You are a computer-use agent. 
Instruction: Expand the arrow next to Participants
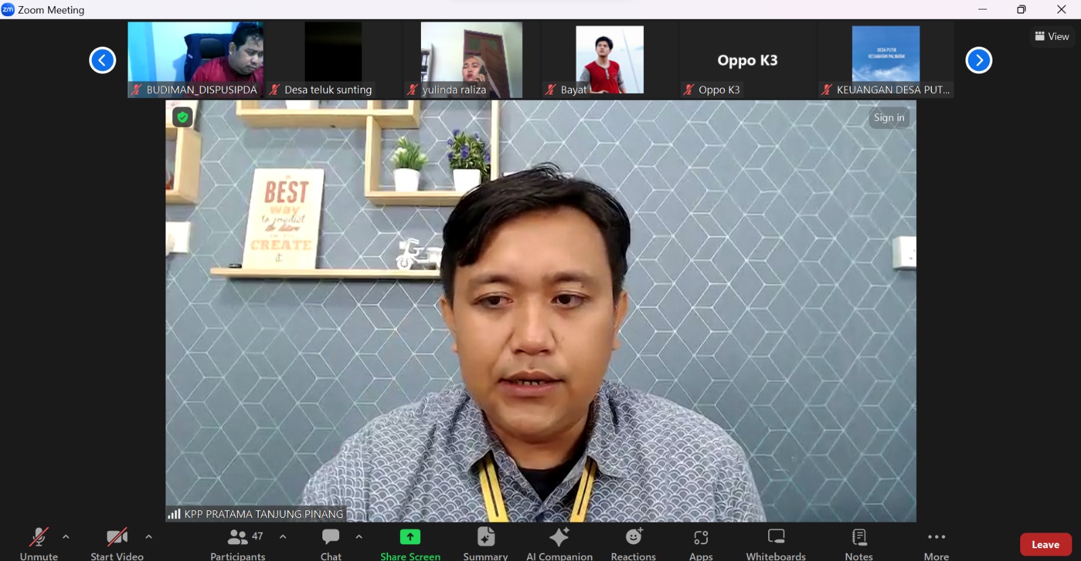283,537
